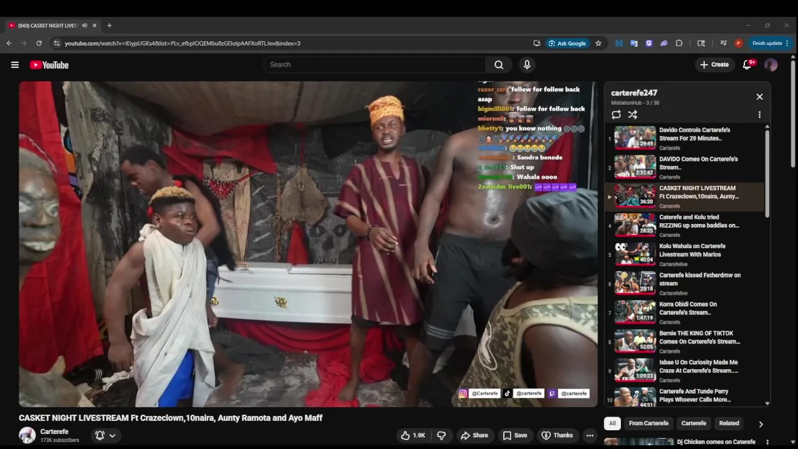This screenshot has height=449, width=798.
Task: Select the All filter chip
Action: pos(612,423)
